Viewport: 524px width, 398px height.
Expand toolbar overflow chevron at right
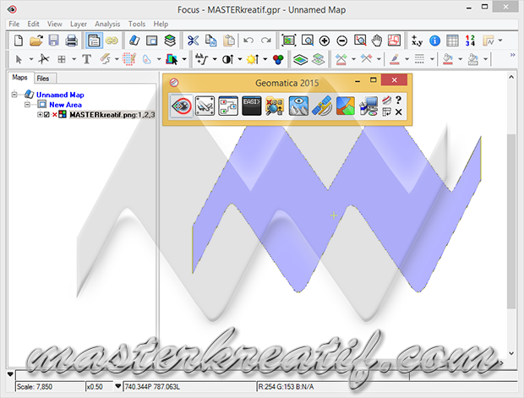coord(512,55)
